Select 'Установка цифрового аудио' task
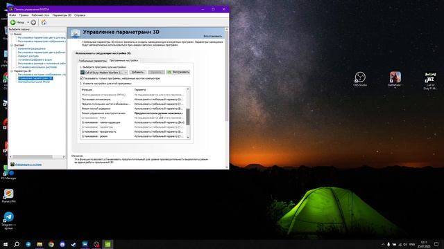Image resolution: width=444 pixels, height=249 pixels. point(35,60)
